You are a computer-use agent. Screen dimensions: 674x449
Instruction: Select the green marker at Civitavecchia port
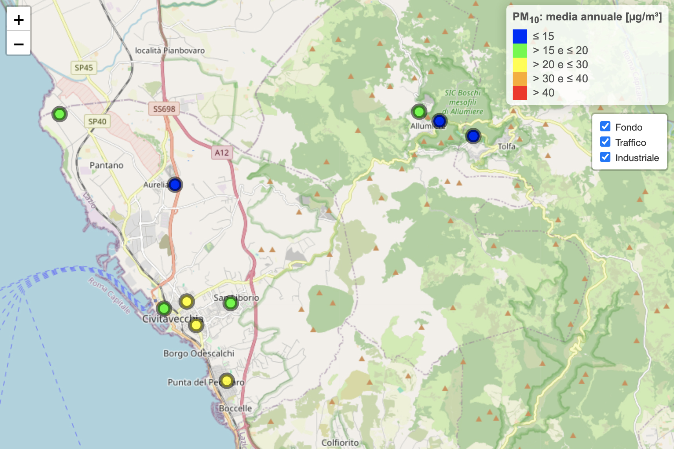[164, 309]
